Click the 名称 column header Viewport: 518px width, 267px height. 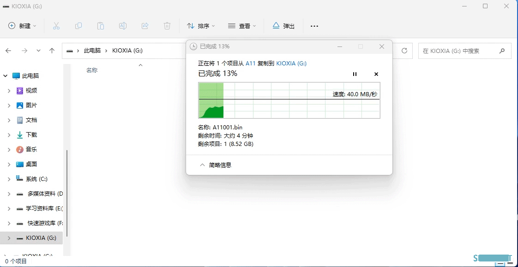[92, 70]
